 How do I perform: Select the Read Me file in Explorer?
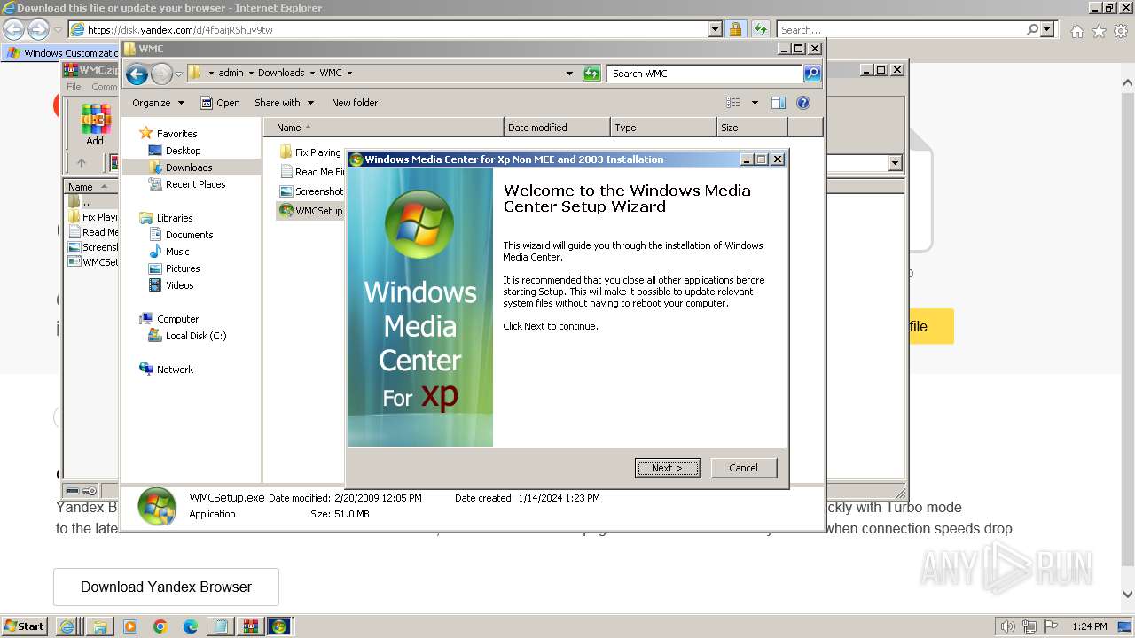click(312, 172)
